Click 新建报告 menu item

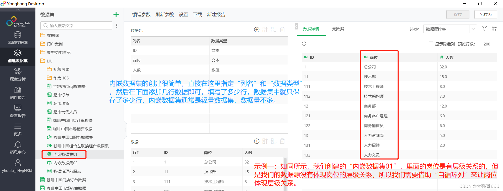[216, 15]
